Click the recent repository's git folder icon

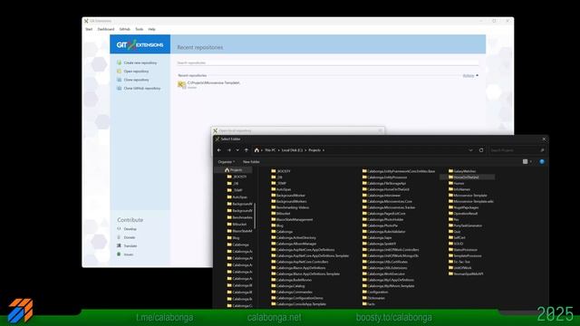click(x=181, y=84)
